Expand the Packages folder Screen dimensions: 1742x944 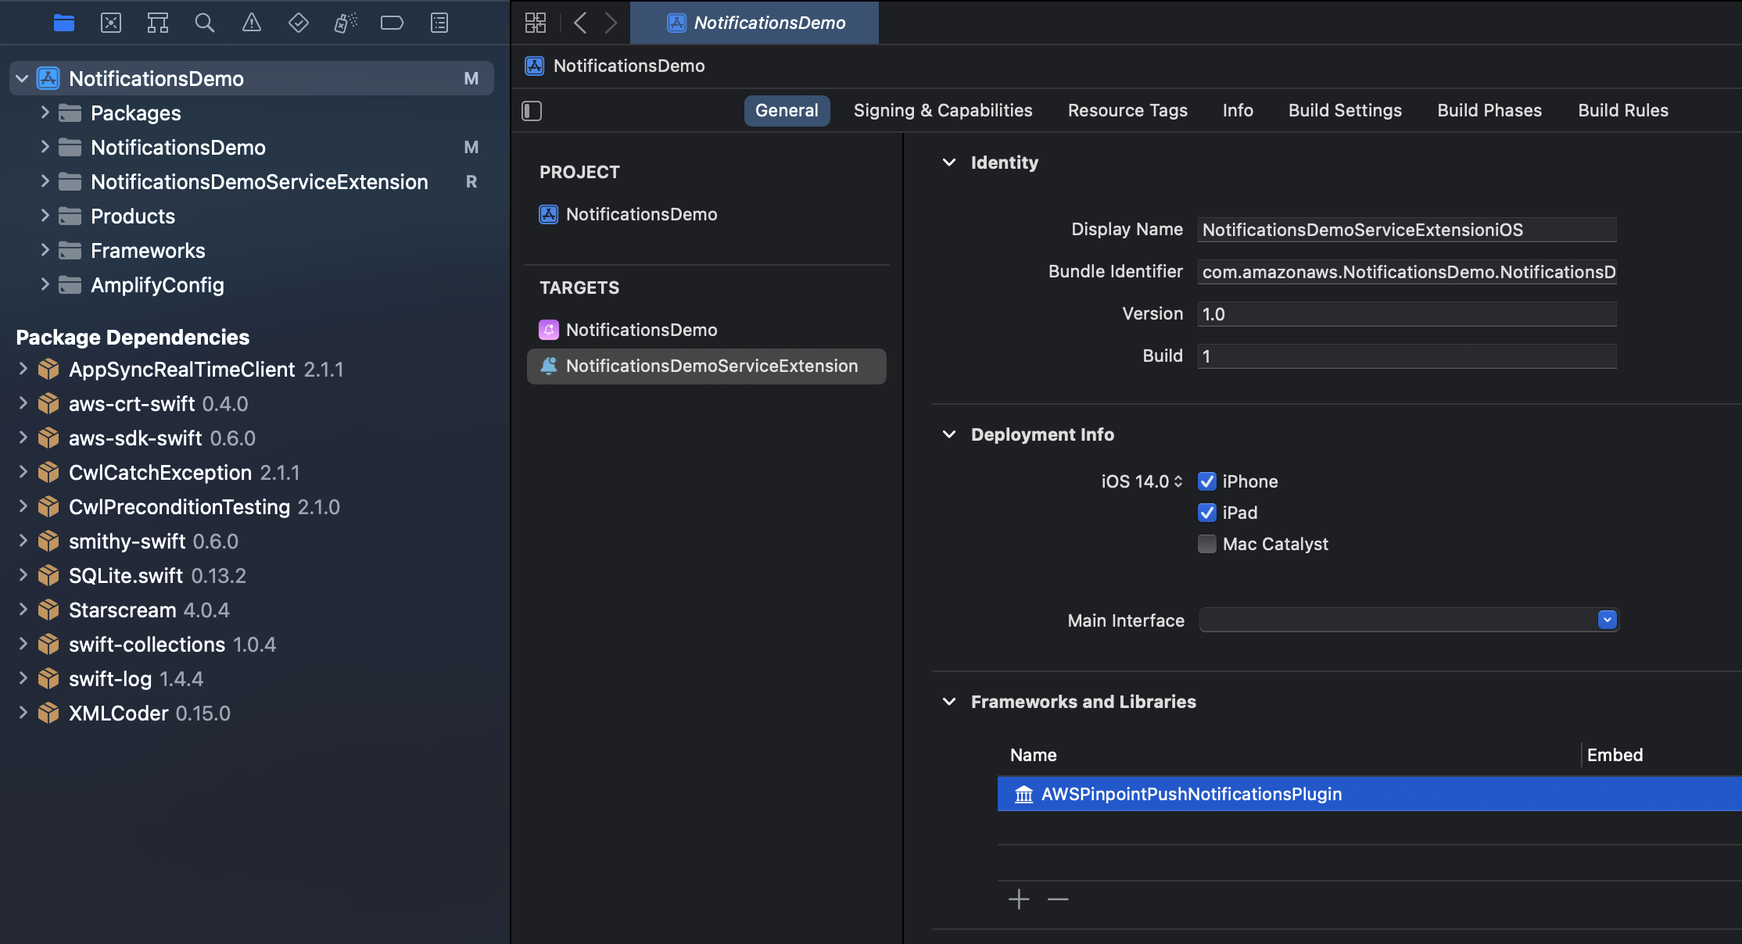[45, 113]
